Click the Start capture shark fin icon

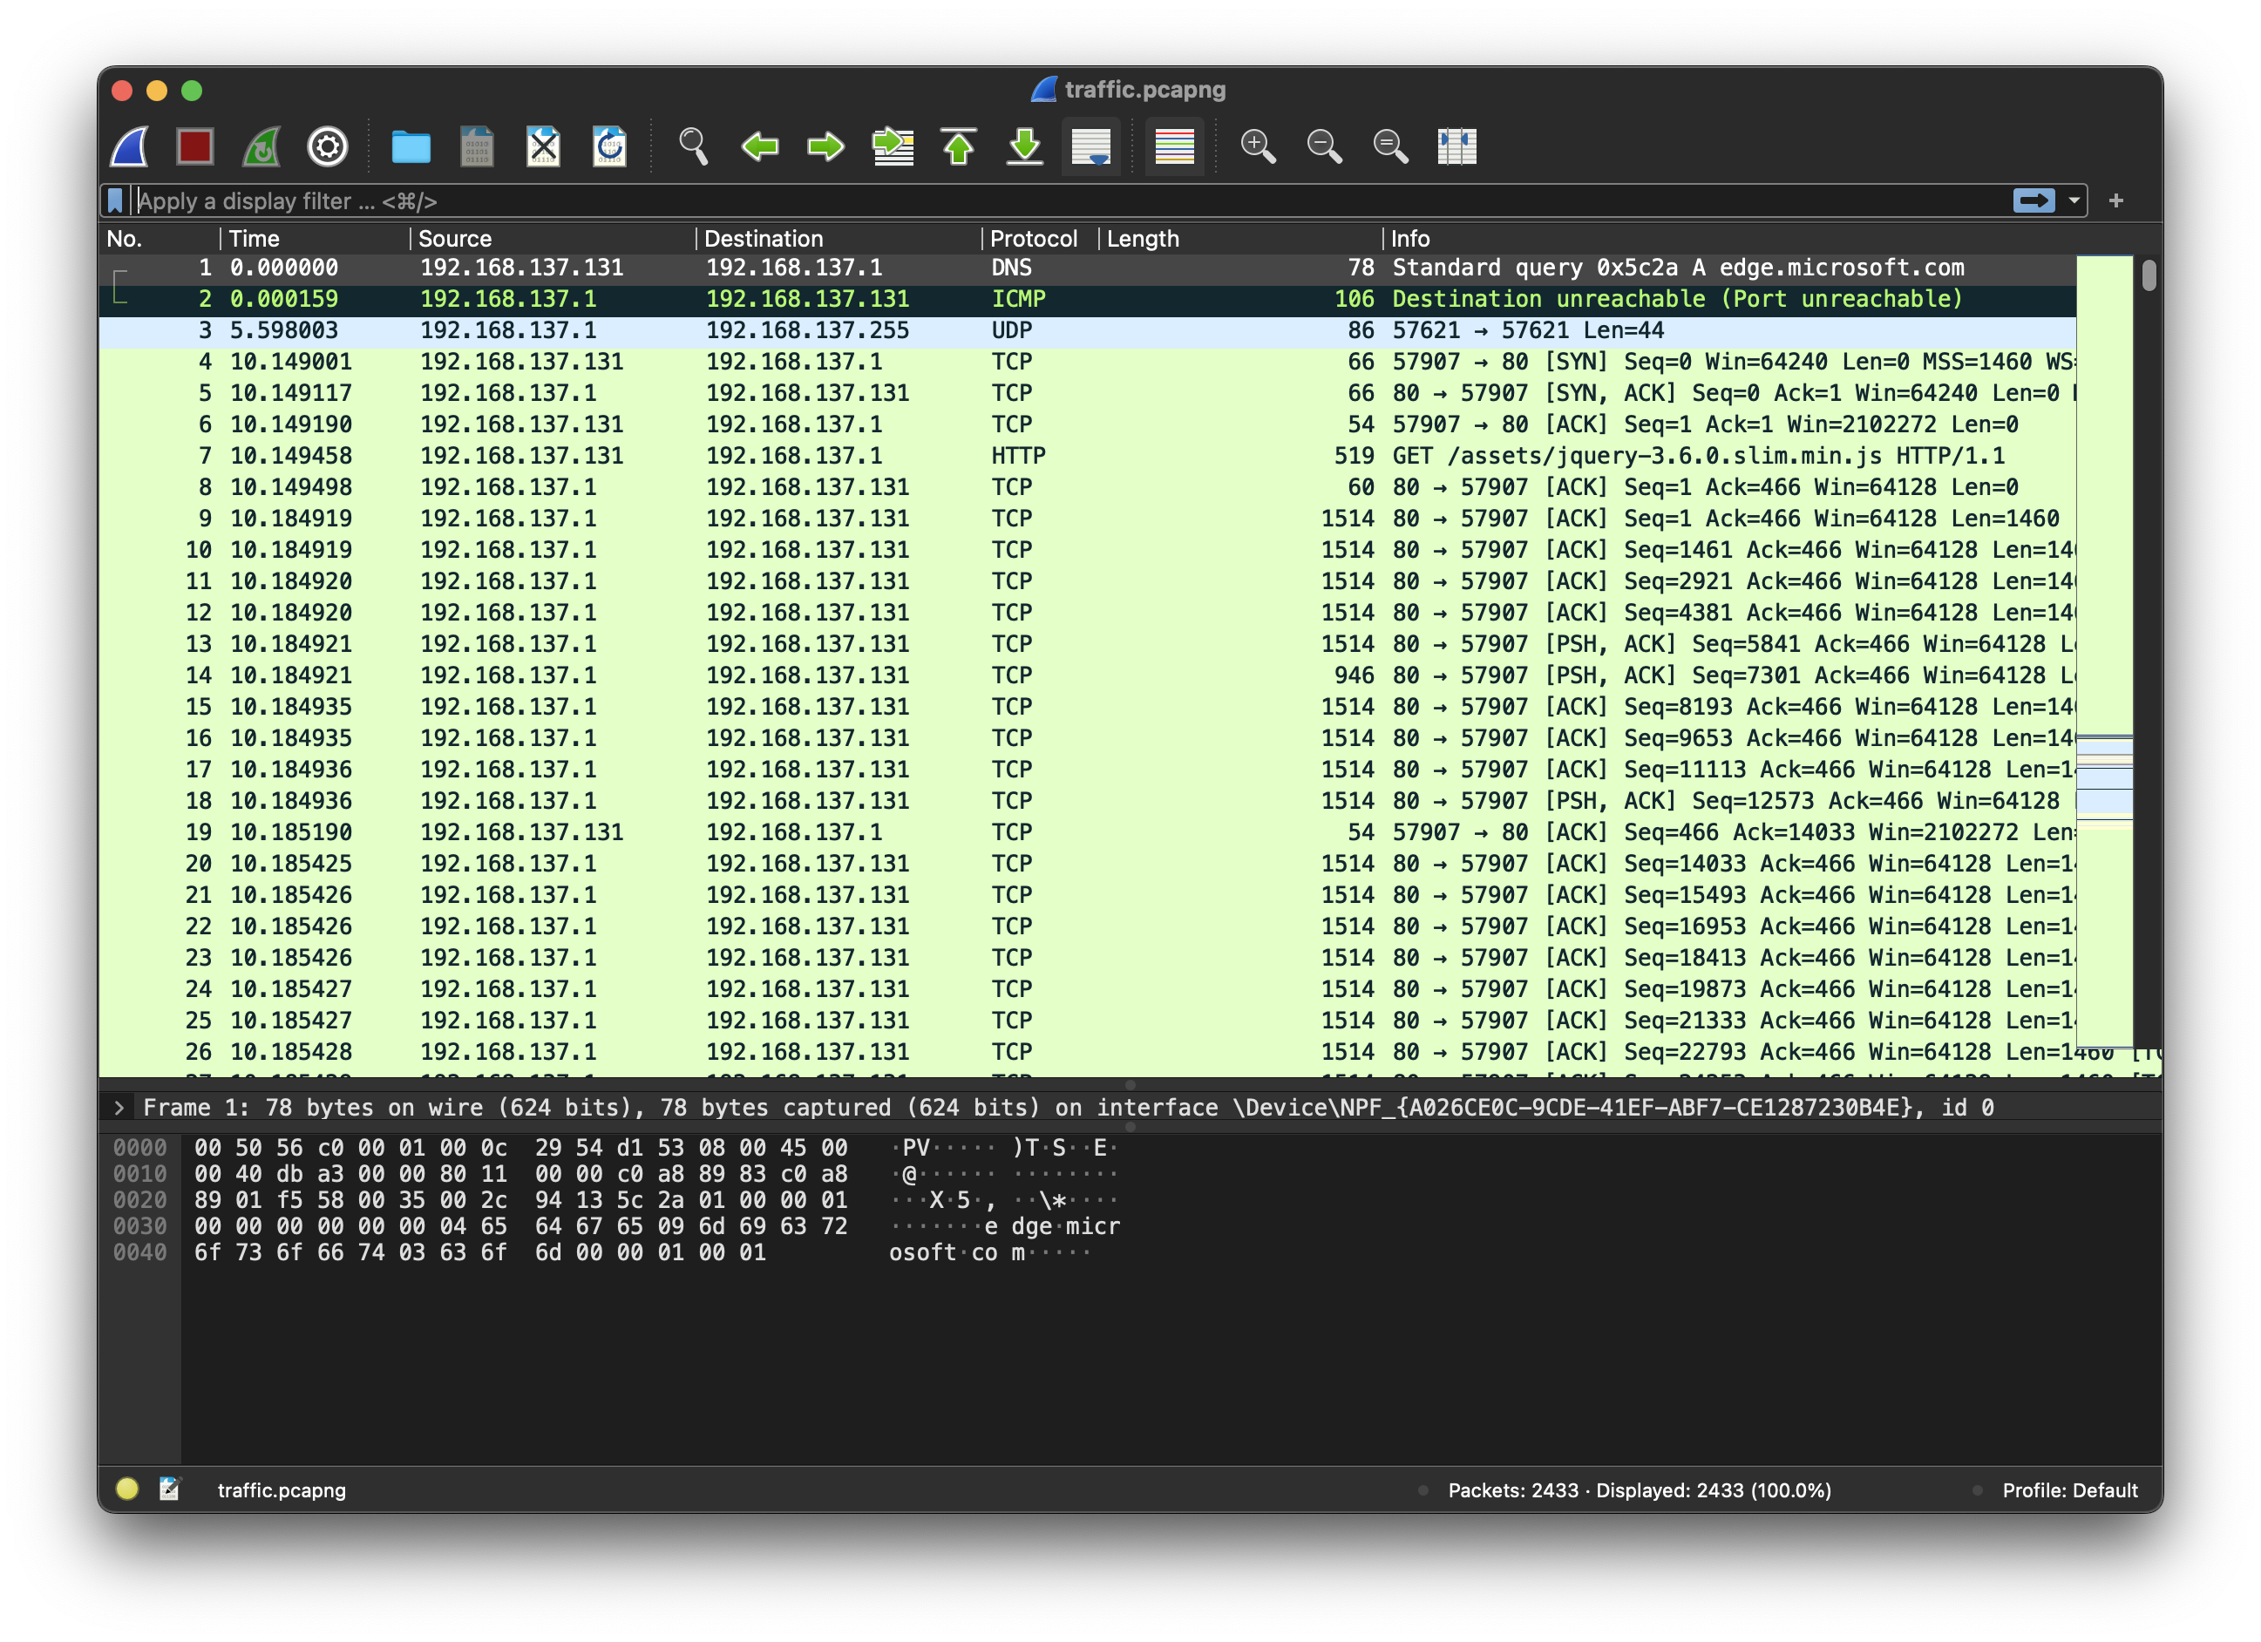pyautogui.click(x=130, y=146)
